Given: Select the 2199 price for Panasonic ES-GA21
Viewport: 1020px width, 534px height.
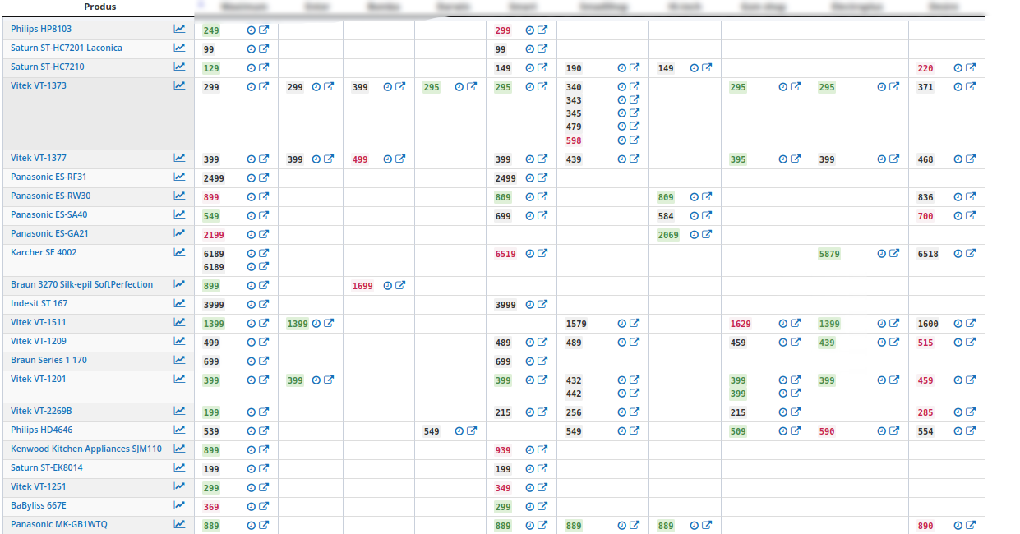Looking at the screenshot, I should click(x=214, y=235).
